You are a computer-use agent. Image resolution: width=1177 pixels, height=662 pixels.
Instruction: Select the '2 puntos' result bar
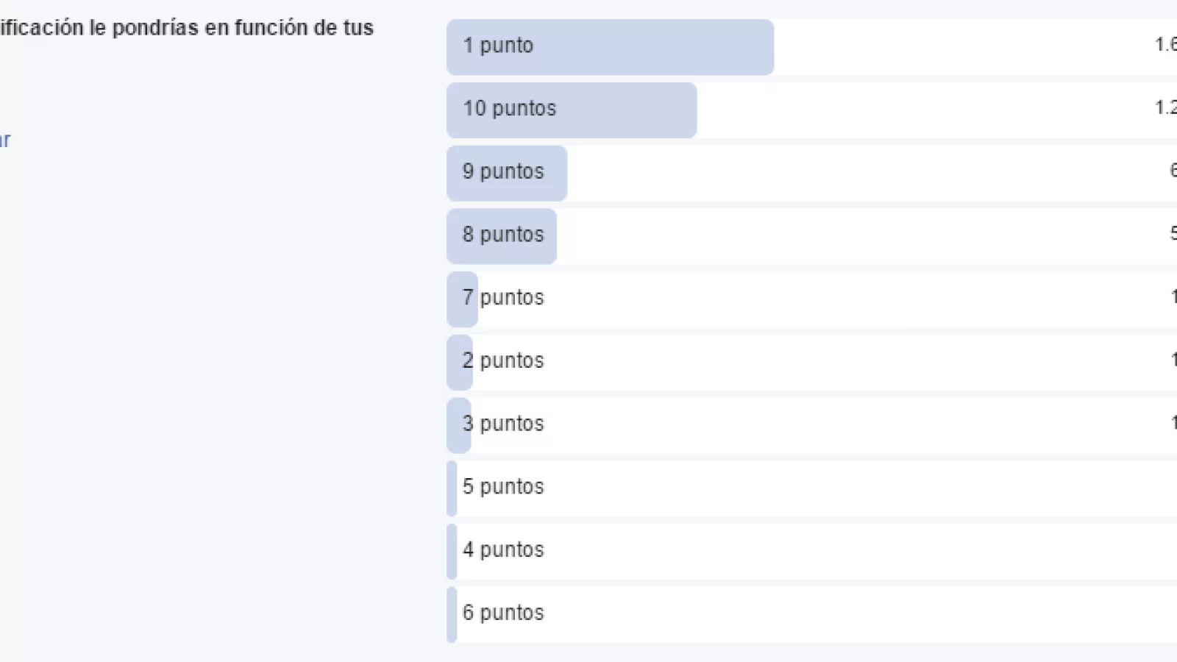(x=461, y=361)
